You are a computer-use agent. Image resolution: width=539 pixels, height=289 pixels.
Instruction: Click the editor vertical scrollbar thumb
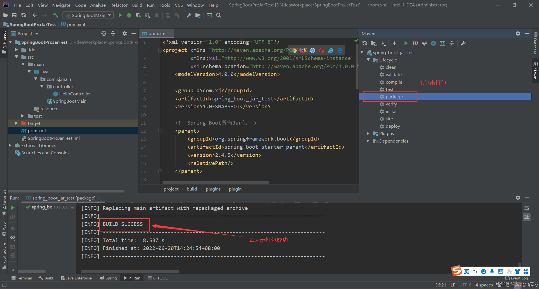(x=357, y=66)
